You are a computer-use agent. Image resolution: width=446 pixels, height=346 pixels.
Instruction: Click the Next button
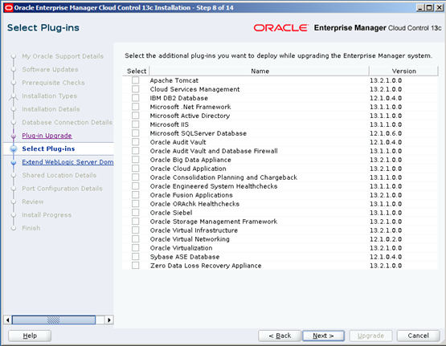click(323, 336)
